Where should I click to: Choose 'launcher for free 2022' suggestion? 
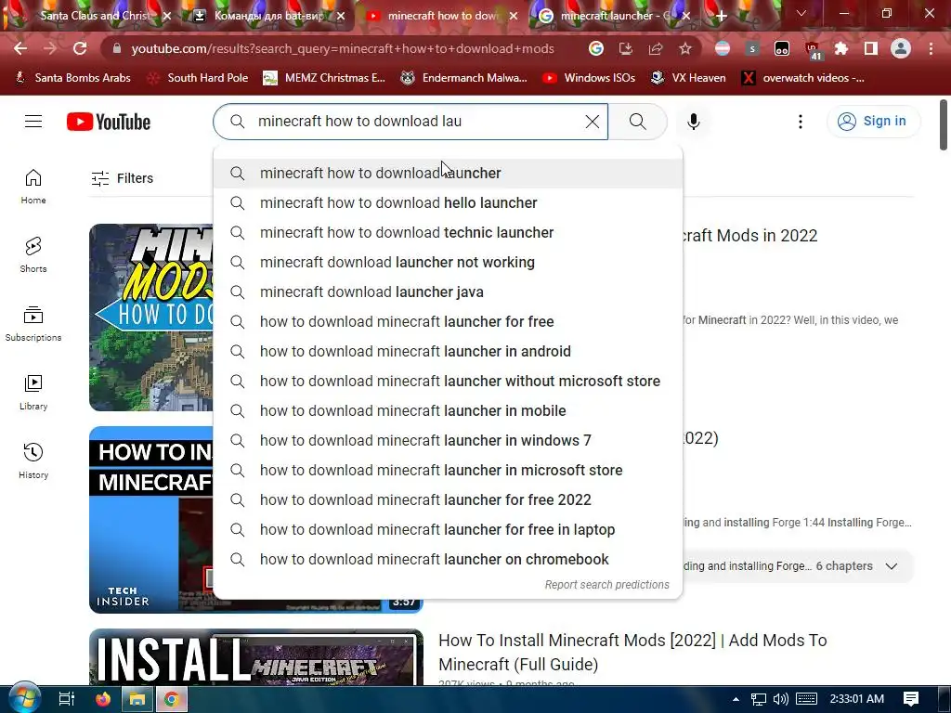coord(448,499)
